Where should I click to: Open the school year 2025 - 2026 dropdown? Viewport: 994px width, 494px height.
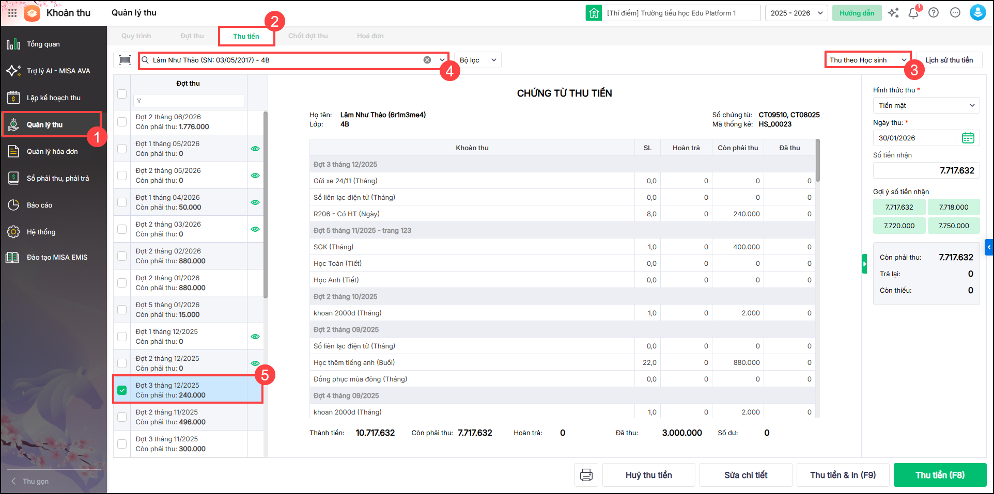click(x=796, y=13)
